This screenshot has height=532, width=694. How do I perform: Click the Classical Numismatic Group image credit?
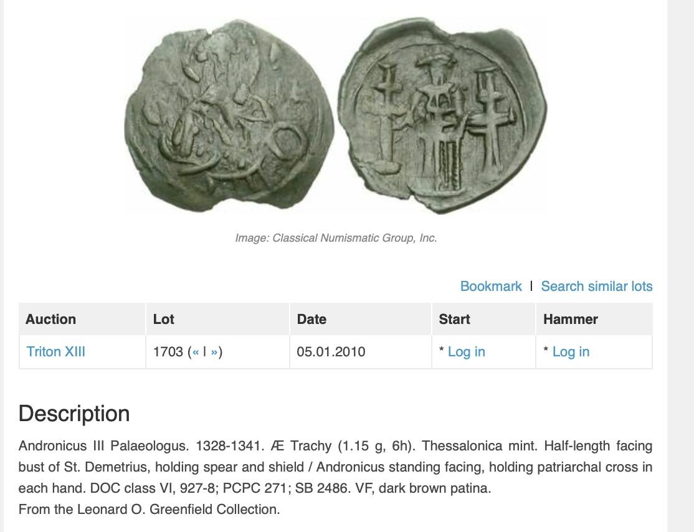(336, 238)
